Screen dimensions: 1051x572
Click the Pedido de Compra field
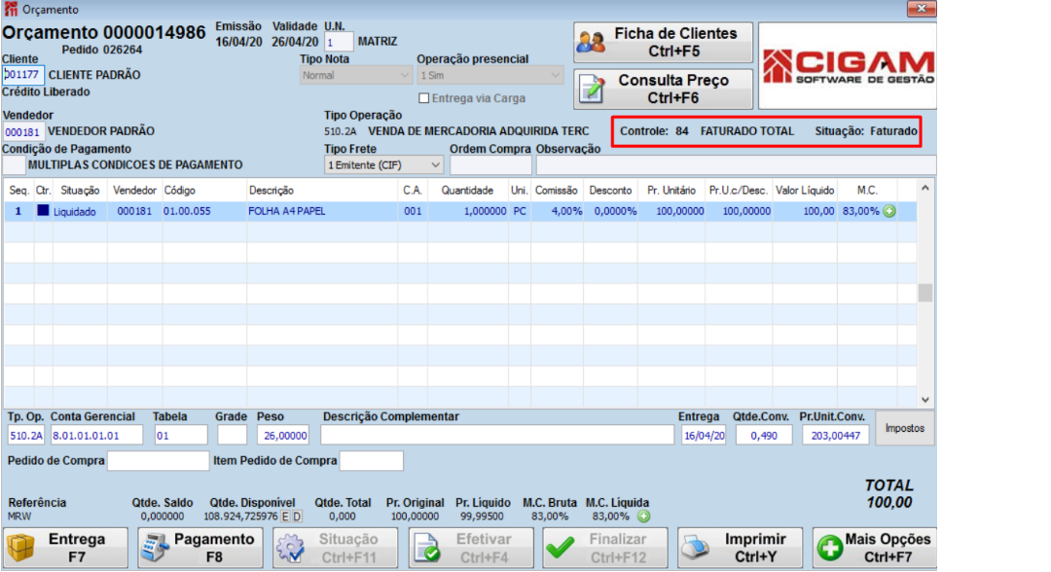coord(159,461)
